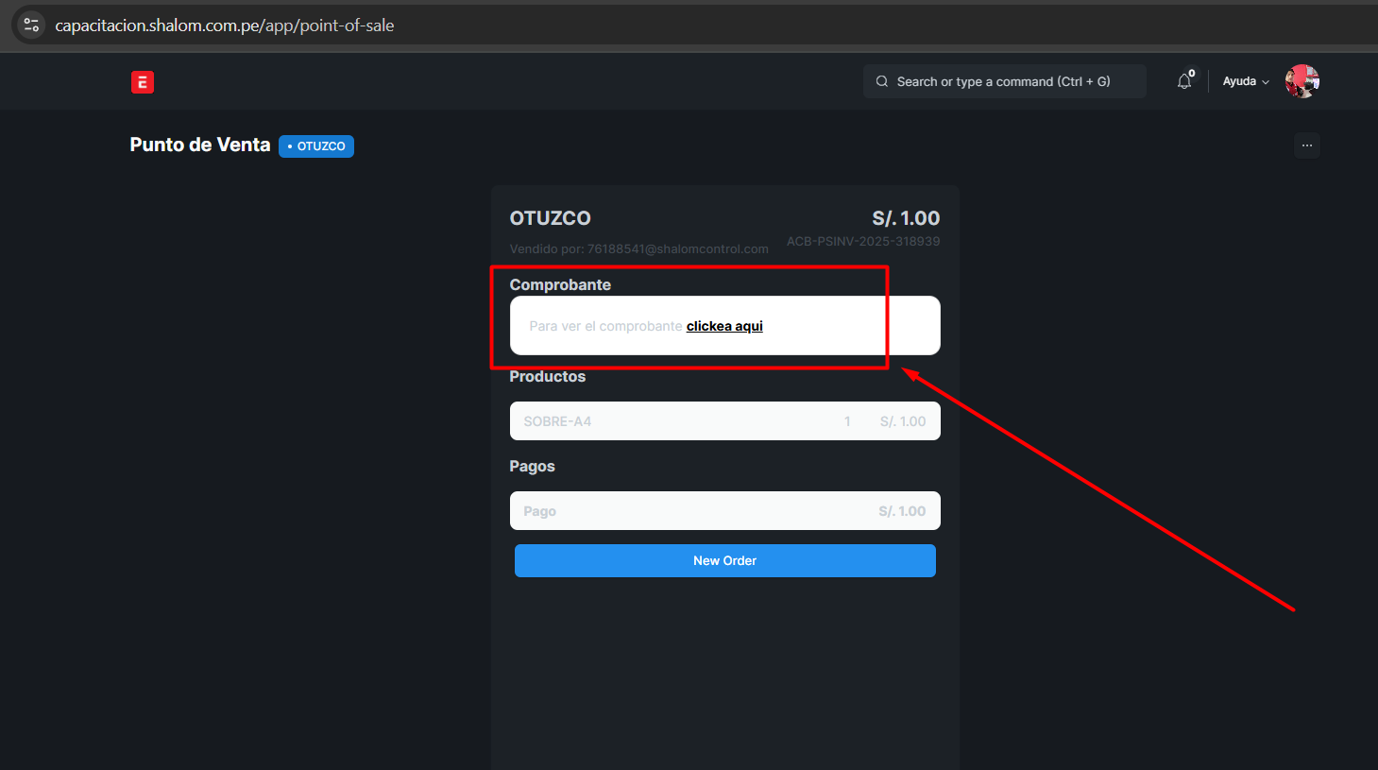Open the three-dot options menu
The height and width of the screenshot is (770, 1378).
(1307, 145)
